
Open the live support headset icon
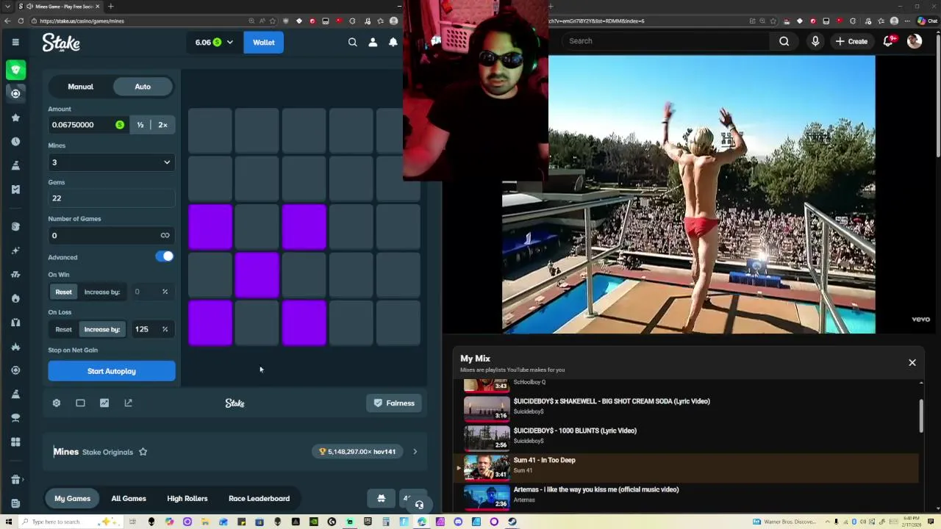(x=419, y=505)
